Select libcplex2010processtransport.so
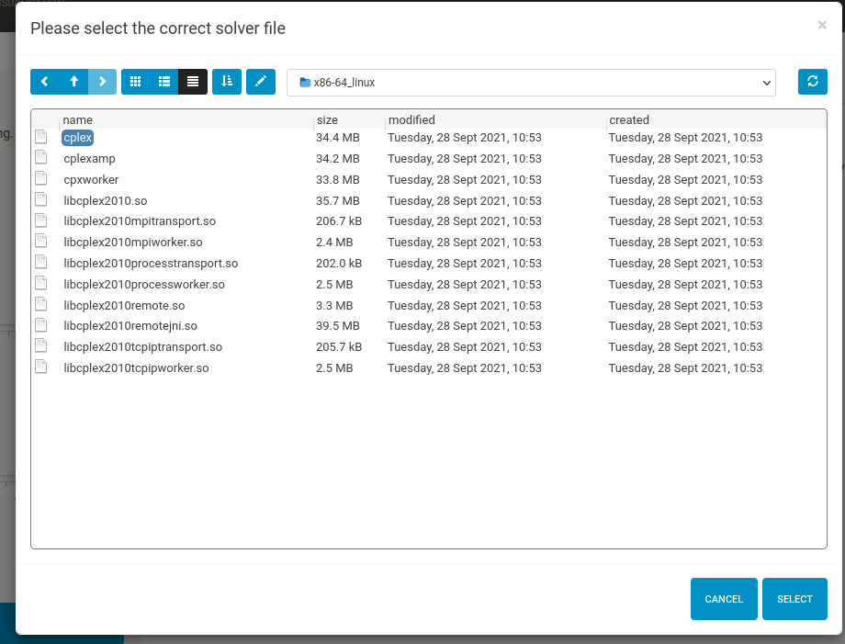 (x=151, y=263)
